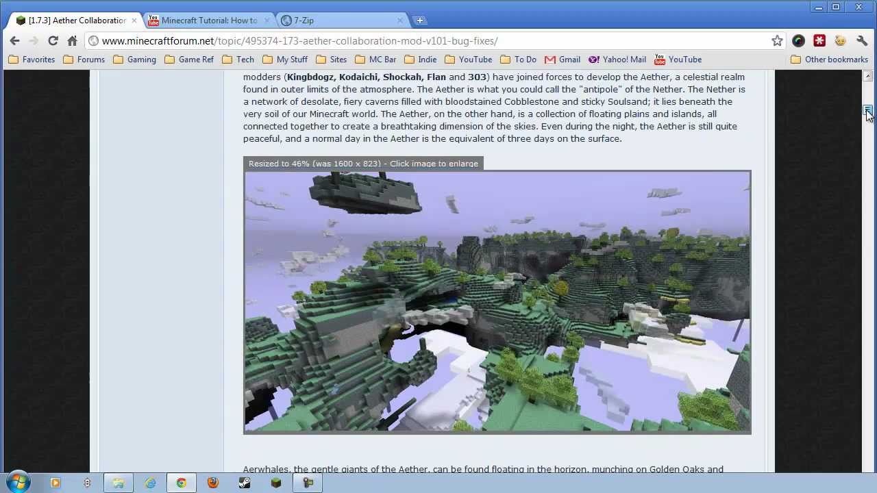
Task: Open the round dark rainbow extension icon
Action: [x=798, y=41]
